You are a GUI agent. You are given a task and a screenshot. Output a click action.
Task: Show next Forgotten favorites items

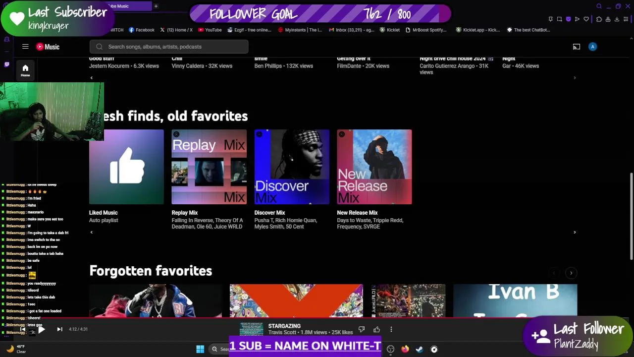[571, 273]
